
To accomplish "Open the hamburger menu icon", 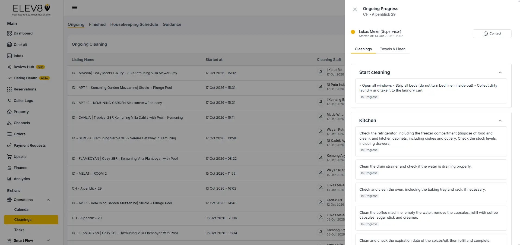I will click(x=75, y=8).
